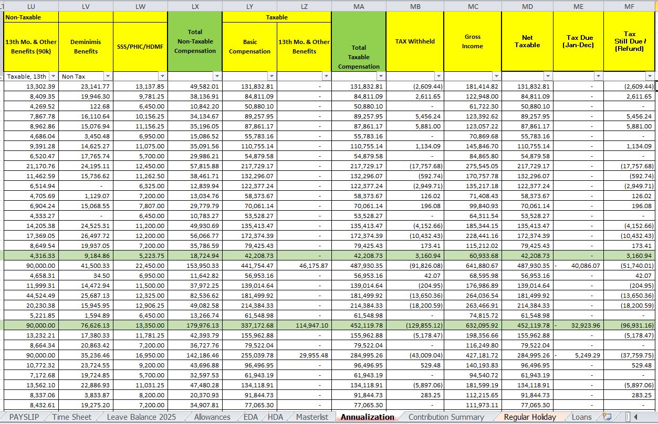
Task: Click the deminimis cell 76,626.13
Action: (86, 325)
